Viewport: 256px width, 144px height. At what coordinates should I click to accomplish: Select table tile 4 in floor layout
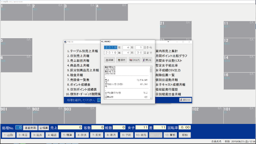click(112, 12)
